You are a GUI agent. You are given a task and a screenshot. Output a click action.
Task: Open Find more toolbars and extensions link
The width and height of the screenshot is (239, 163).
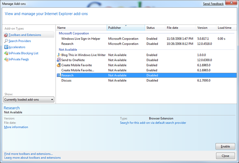tap(28, 154)
